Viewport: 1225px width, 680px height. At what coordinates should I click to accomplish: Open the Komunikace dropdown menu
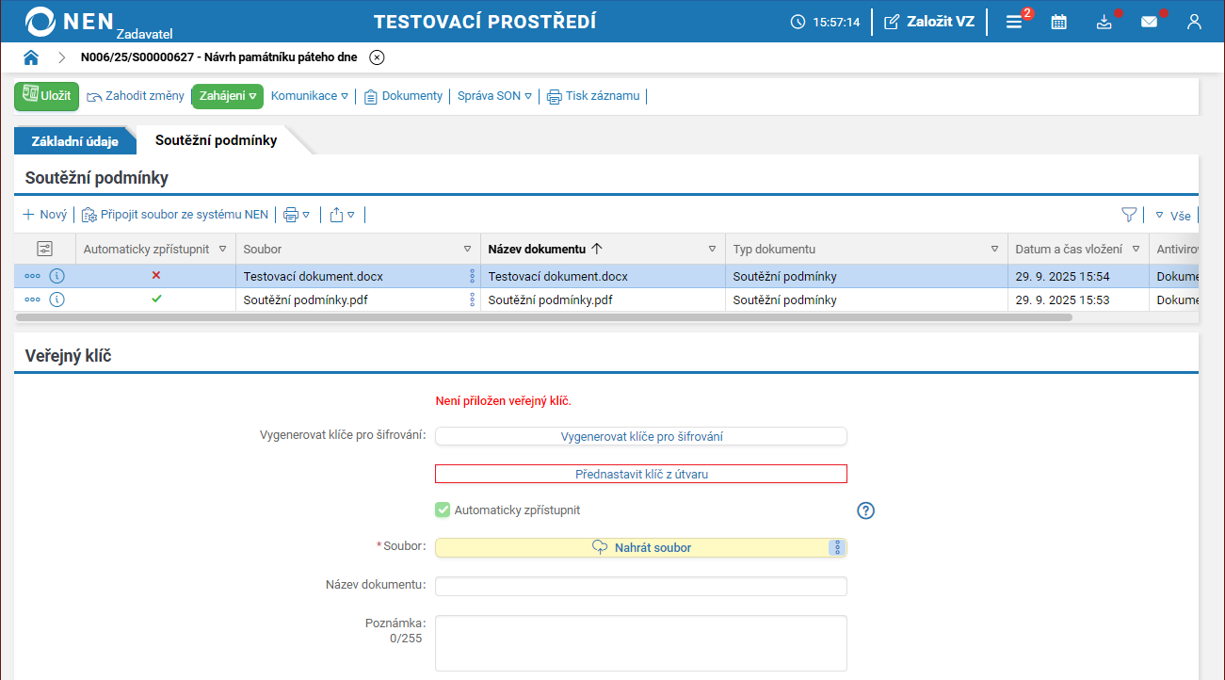(309, 96)
